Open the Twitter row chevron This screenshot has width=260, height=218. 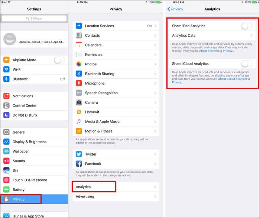(155, 154)
